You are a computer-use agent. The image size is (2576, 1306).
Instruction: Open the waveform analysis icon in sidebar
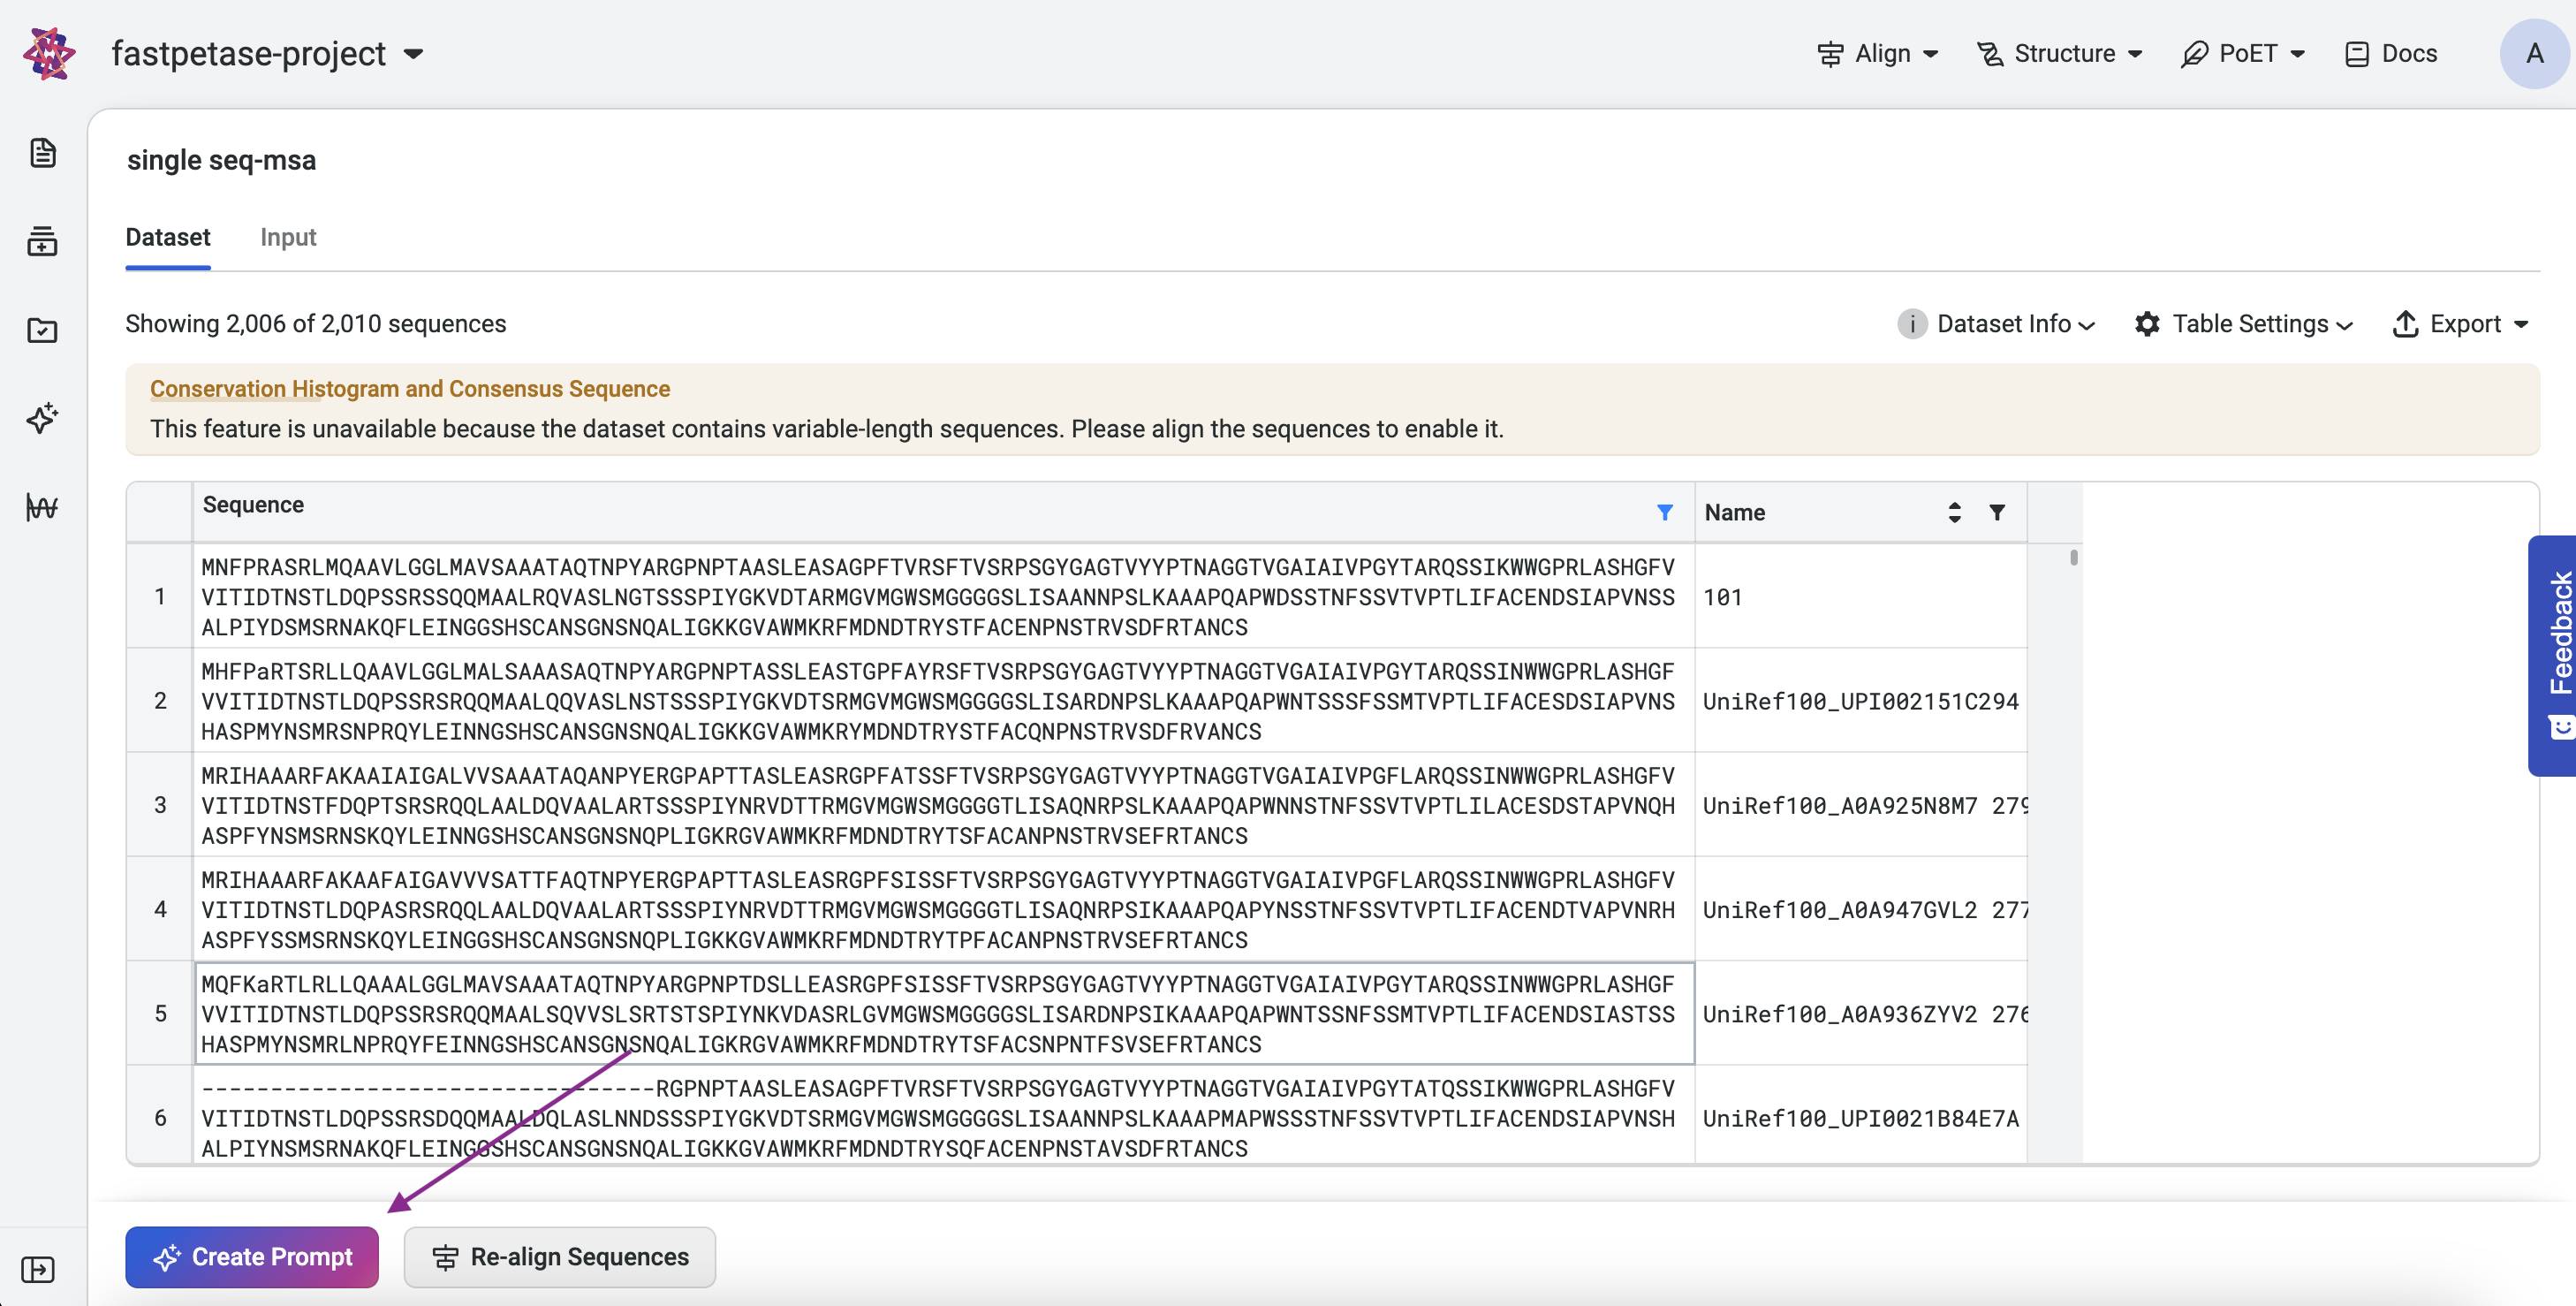42,507
